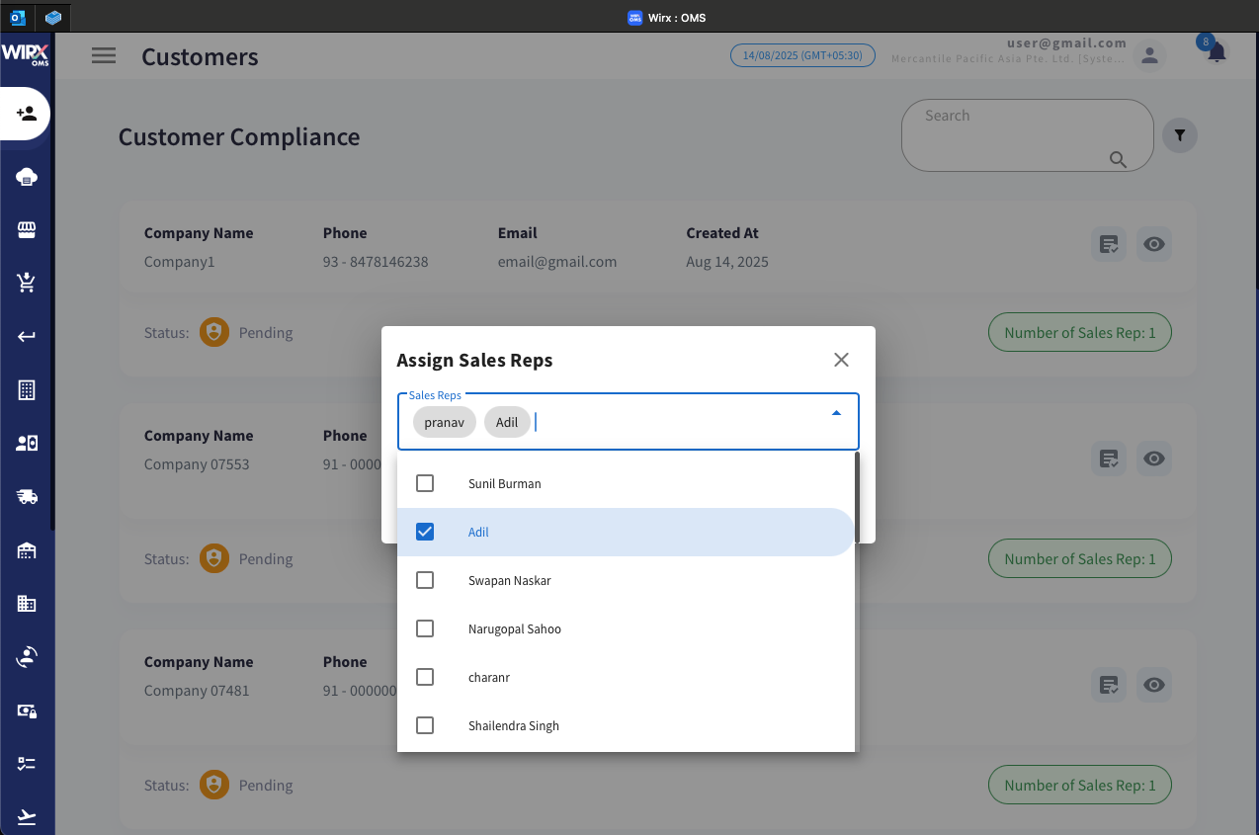This screenshot has height=835, width=1259.
Task: Select Narugopal Sahoo from the list
Action: tap(514, 628)
